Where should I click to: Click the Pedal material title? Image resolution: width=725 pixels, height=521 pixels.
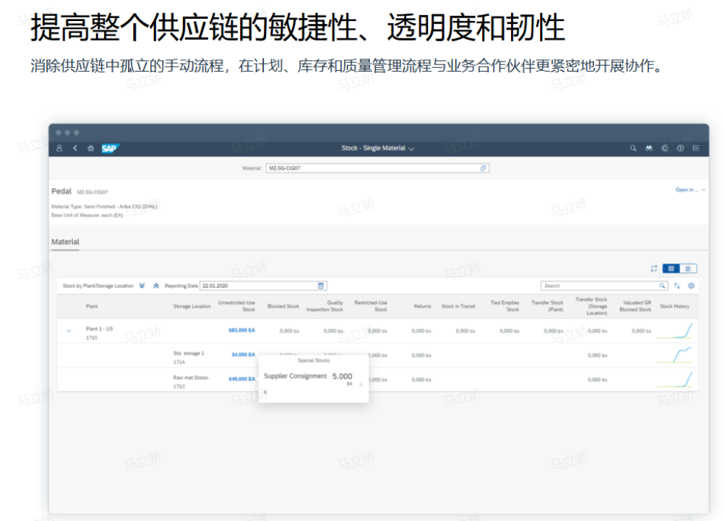[61, 192]
